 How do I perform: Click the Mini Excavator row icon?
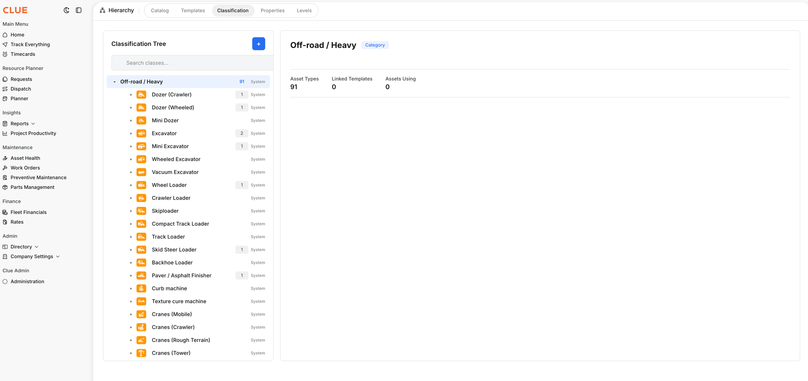point(141,146)
